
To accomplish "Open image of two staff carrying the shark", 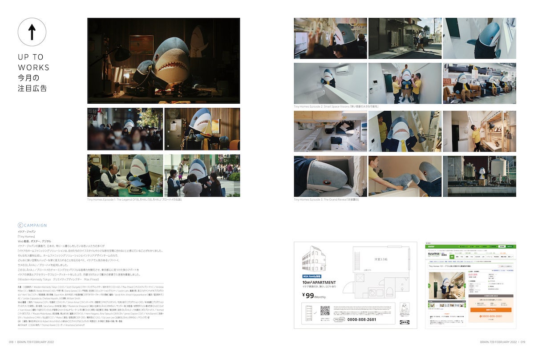I will pyautogui.click(x=405, y=83).
